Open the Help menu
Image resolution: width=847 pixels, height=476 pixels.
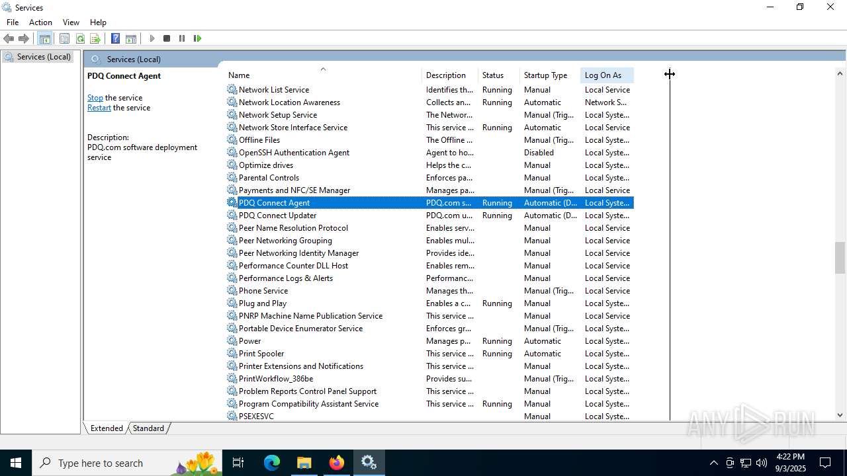point(98,22)
